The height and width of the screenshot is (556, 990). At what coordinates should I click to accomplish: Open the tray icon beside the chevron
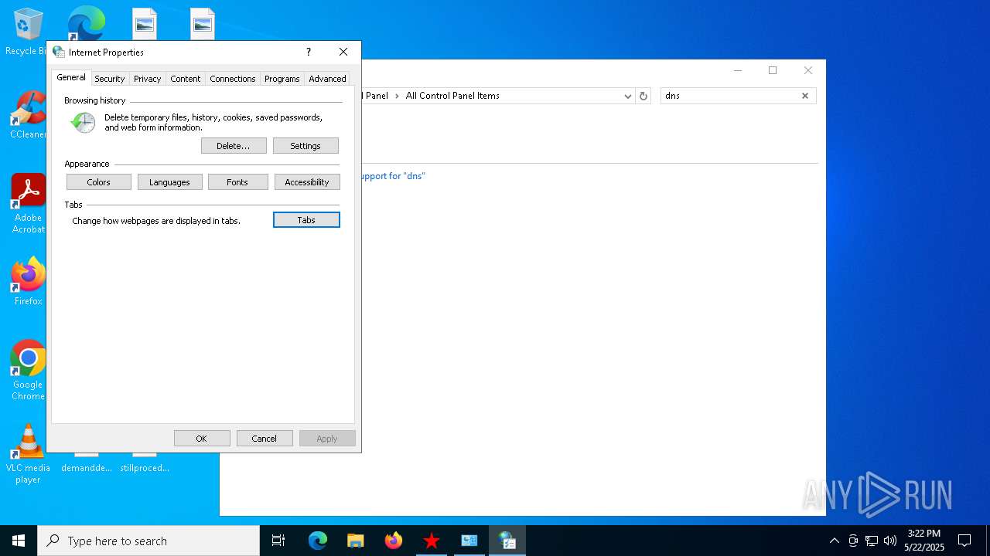point(853,541)
